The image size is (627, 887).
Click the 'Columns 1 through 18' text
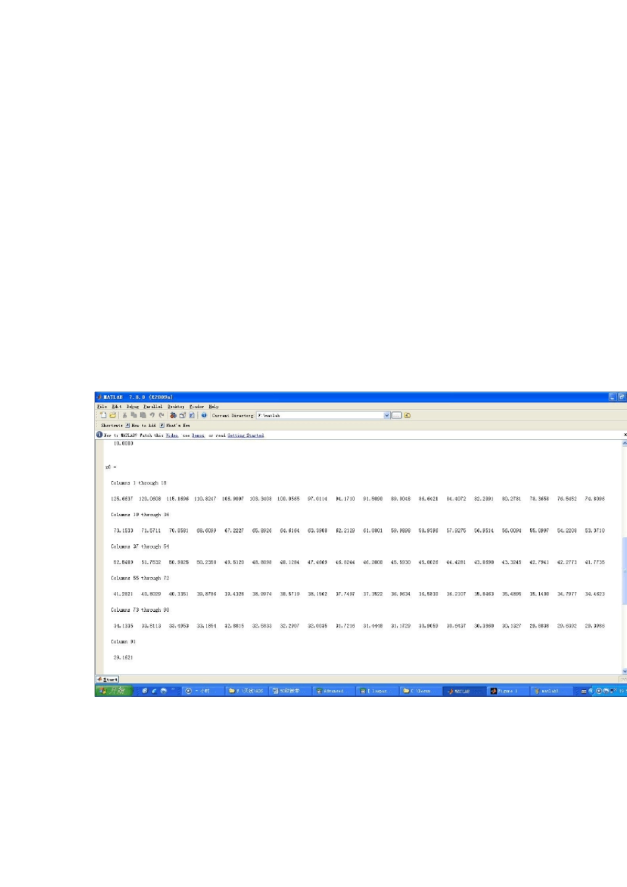tap(139, 483)
